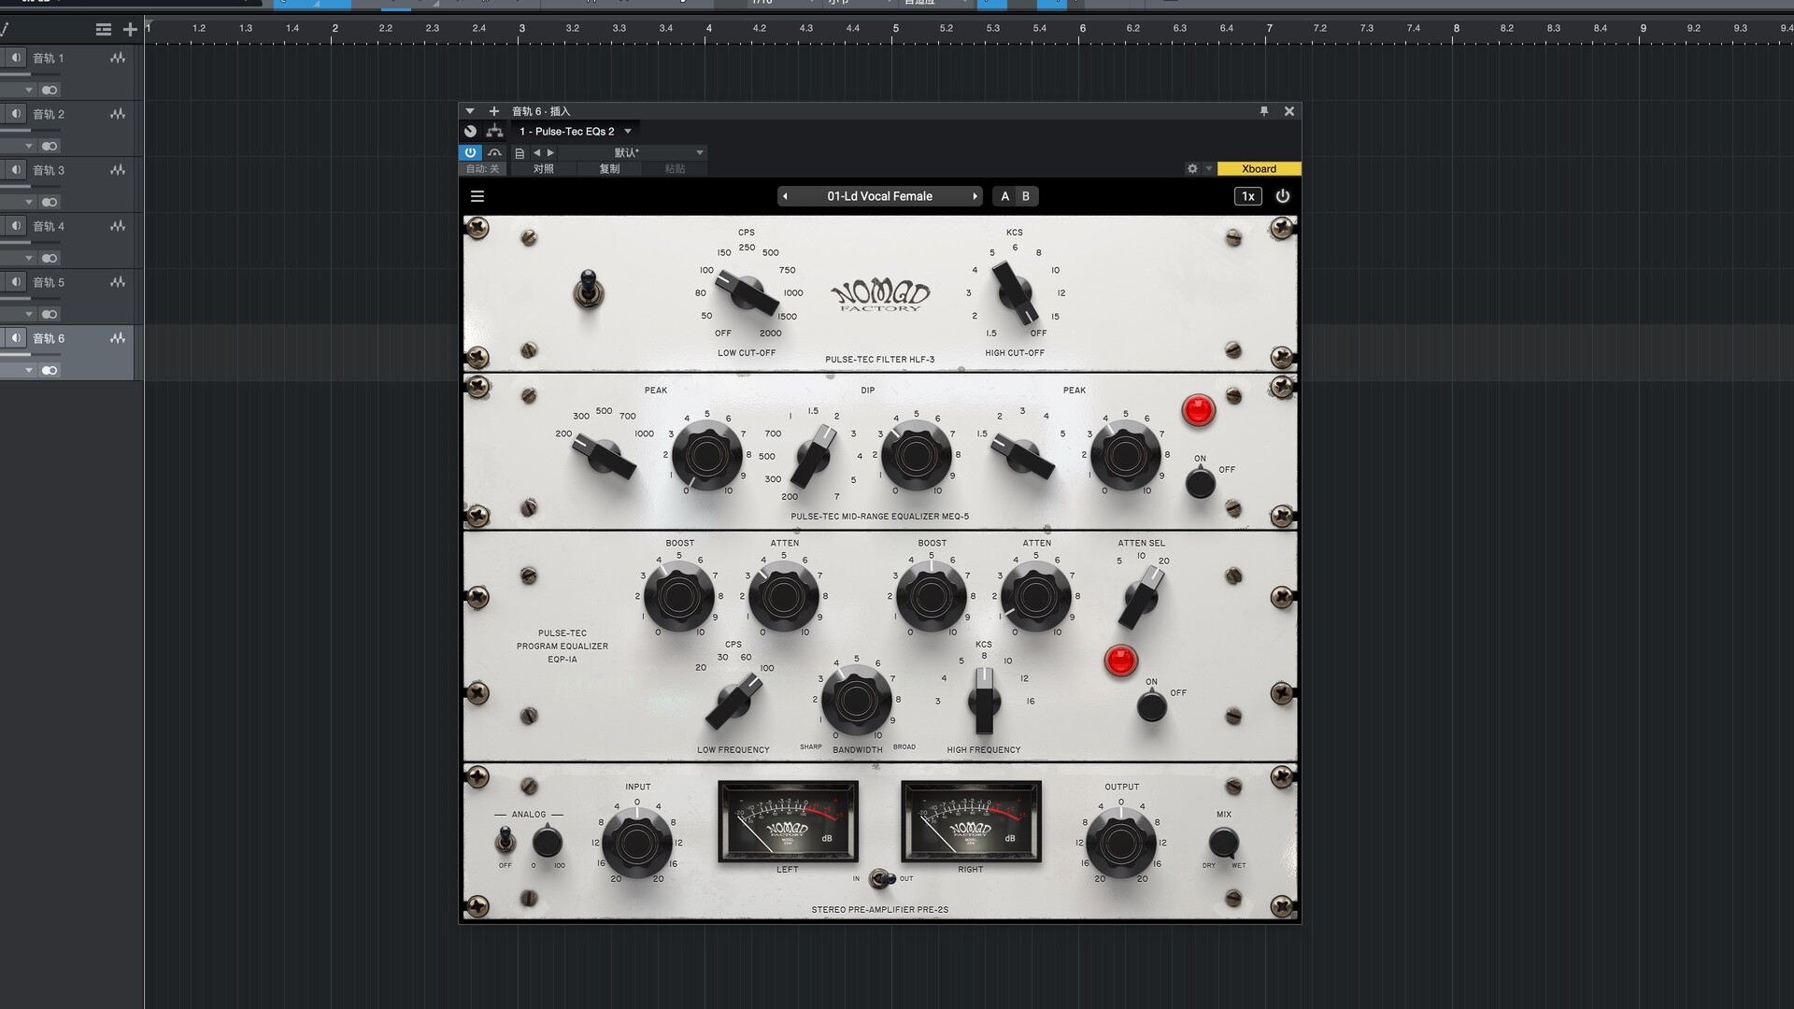Toggle the EQP-1A ON/OFF knob switch
This screenshot has height=1009, width=1794.
pos(1151,706)
